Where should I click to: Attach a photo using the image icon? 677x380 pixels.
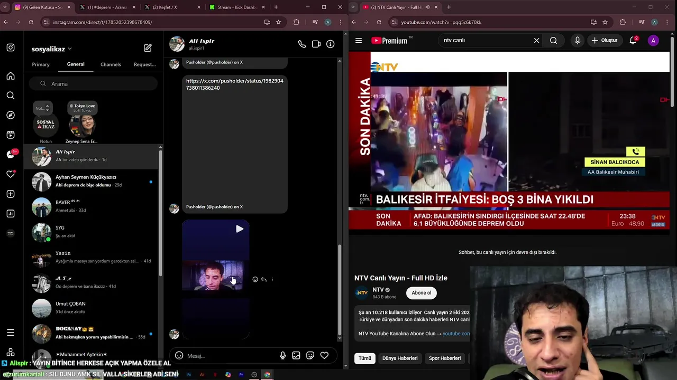coord(297,356)
